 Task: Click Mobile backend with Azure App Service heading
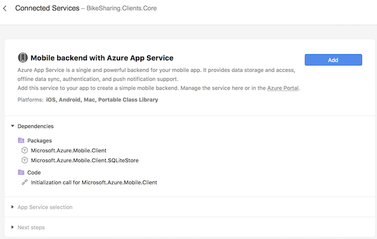[x=102, y=58]
